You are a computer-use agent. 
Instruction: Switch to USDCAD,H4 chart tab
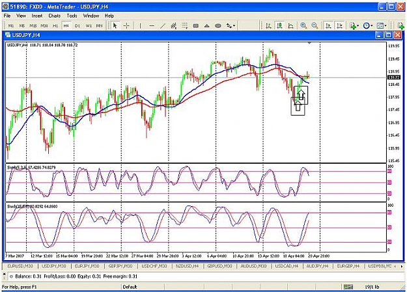click(x=287, y=266)
